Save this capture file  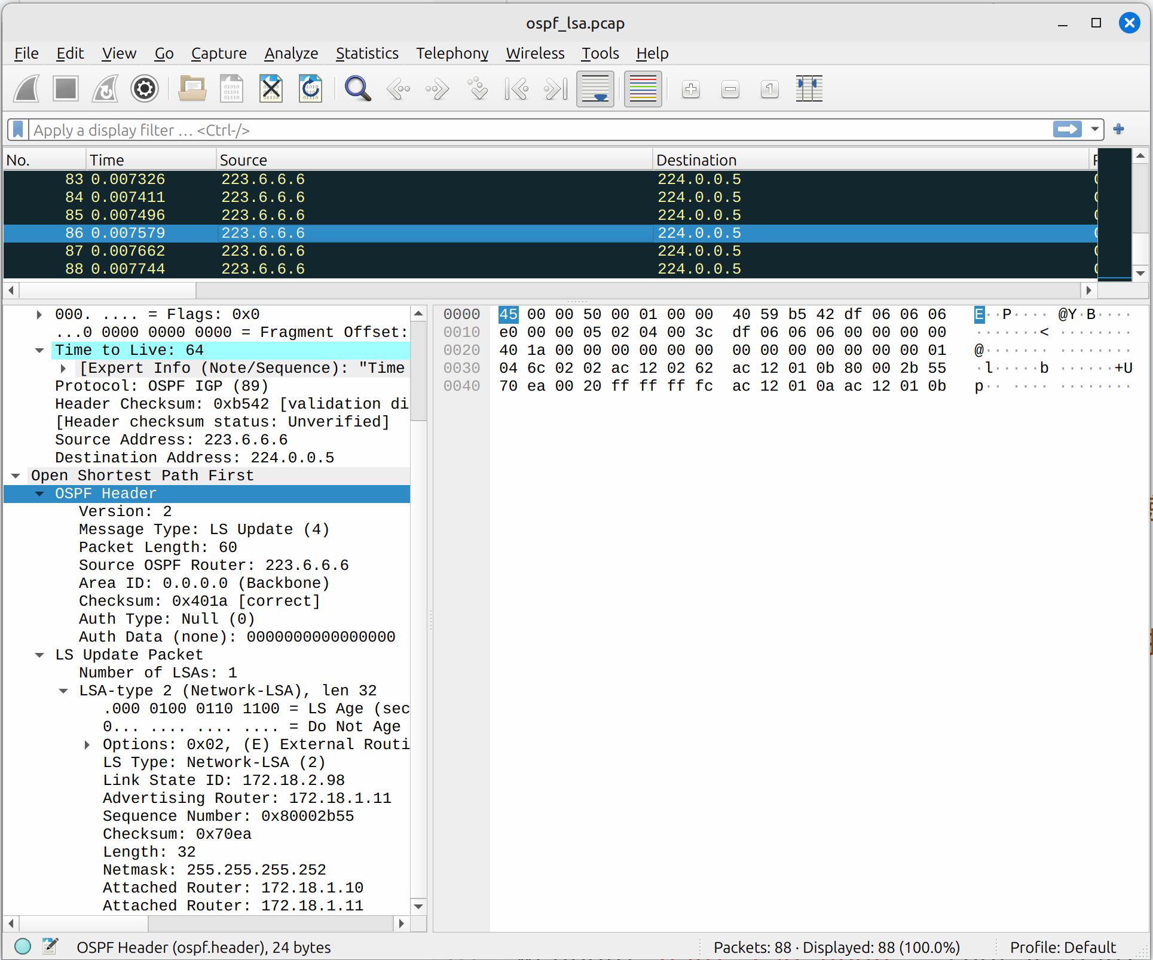[232, 90]
